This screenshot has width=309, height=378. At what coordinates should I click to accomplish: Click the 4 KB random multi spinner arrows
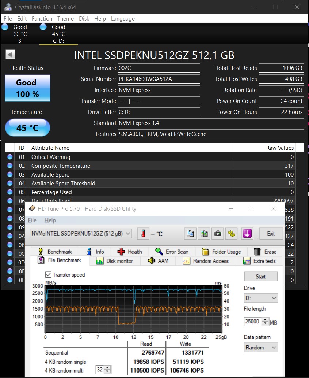107,369
